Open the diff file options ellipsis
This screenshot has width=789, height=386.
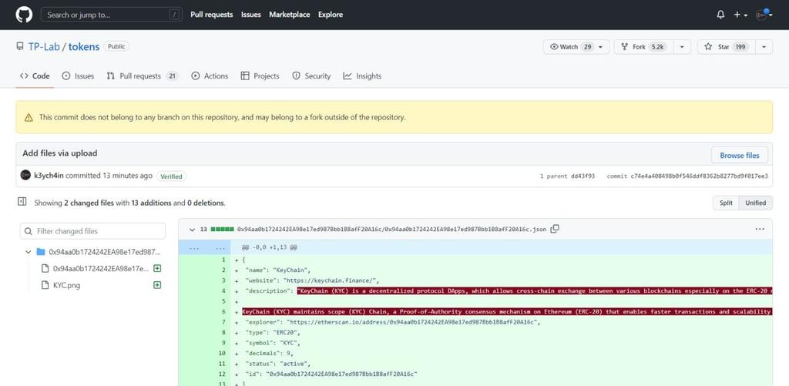tap(760, 230)
